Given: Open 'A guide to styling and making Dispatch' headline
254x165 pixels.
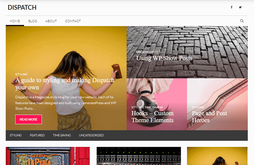Looking at the screenshot, I should (x=65, y=84).
